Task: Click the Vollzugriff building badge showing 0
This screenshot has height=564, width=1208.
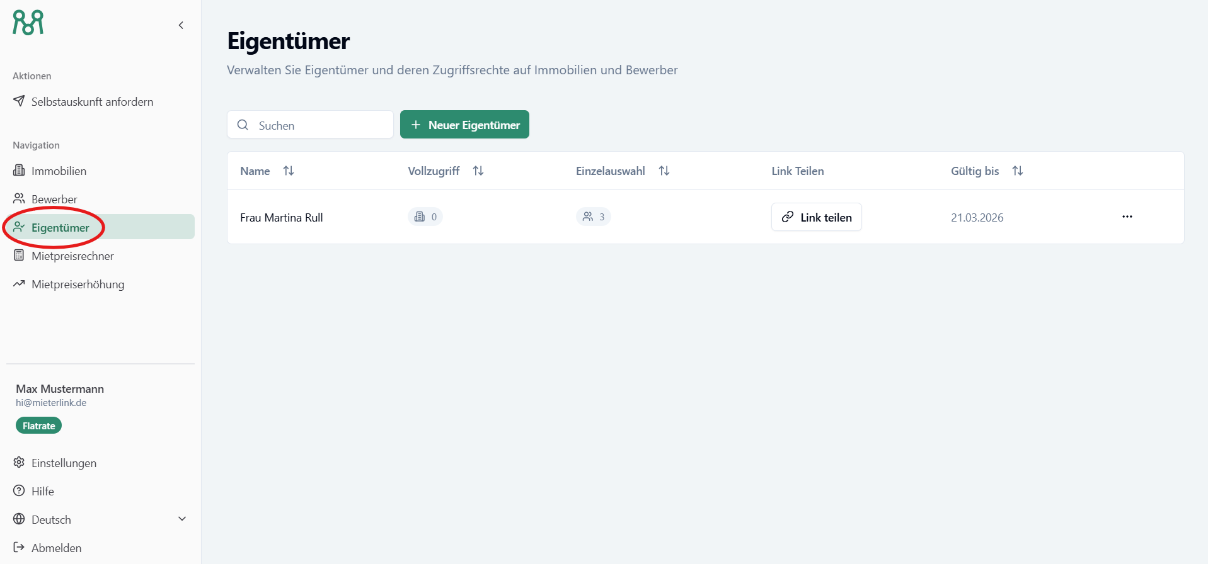Action: [425, 217]
